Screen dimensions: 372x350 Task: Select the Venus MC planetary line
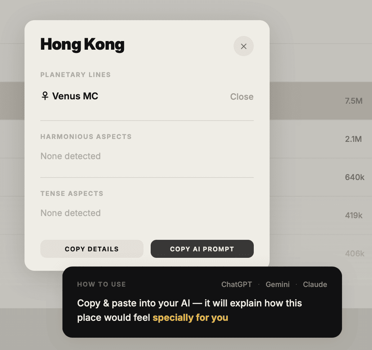pyautogui.click(x=147, y=97)
